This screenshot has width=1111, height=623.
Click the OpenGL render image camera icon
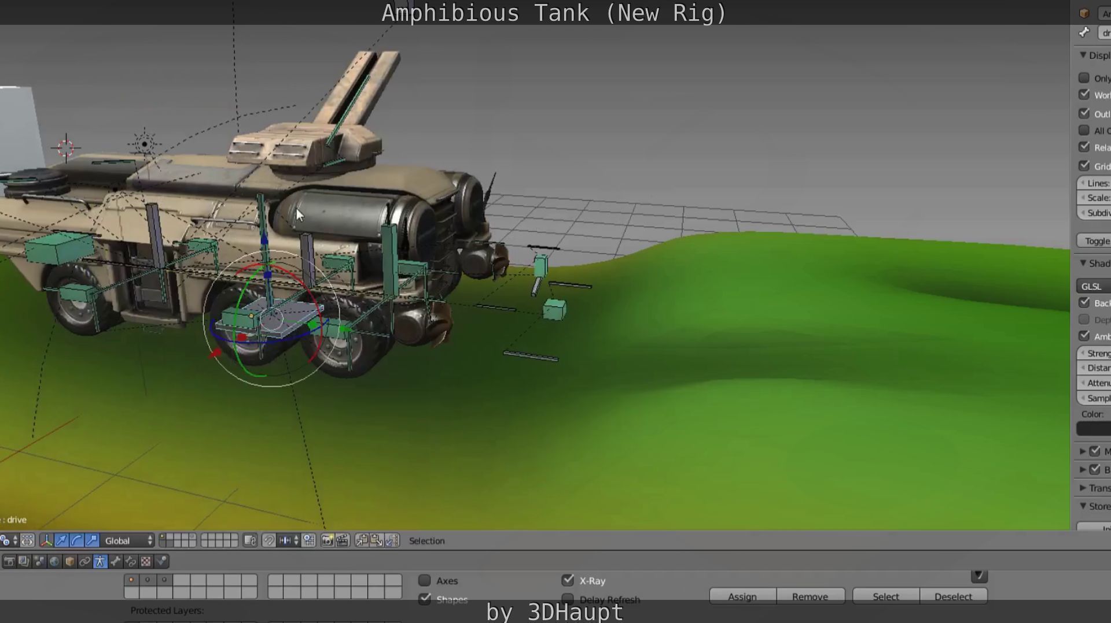(x=327, y=541)
